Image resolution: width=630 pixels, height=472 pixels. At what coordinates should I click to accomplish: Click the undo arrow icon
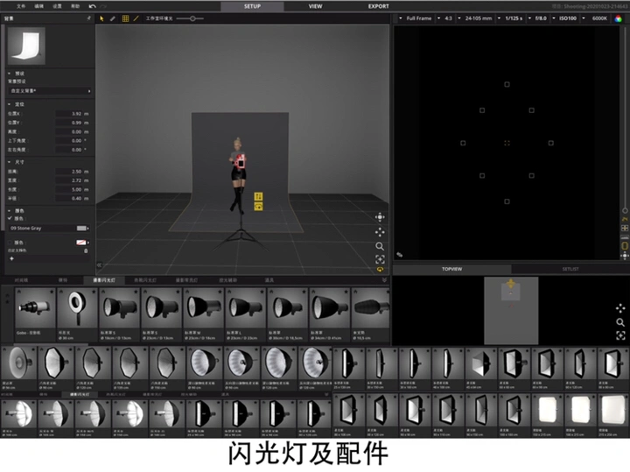point(93,6)
